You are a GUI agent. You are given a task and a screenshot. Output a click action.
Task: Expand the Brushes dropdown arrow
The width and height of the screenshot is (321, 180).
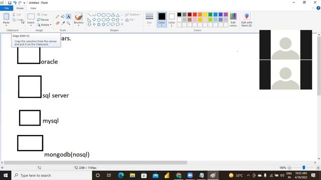coord(79,25)
